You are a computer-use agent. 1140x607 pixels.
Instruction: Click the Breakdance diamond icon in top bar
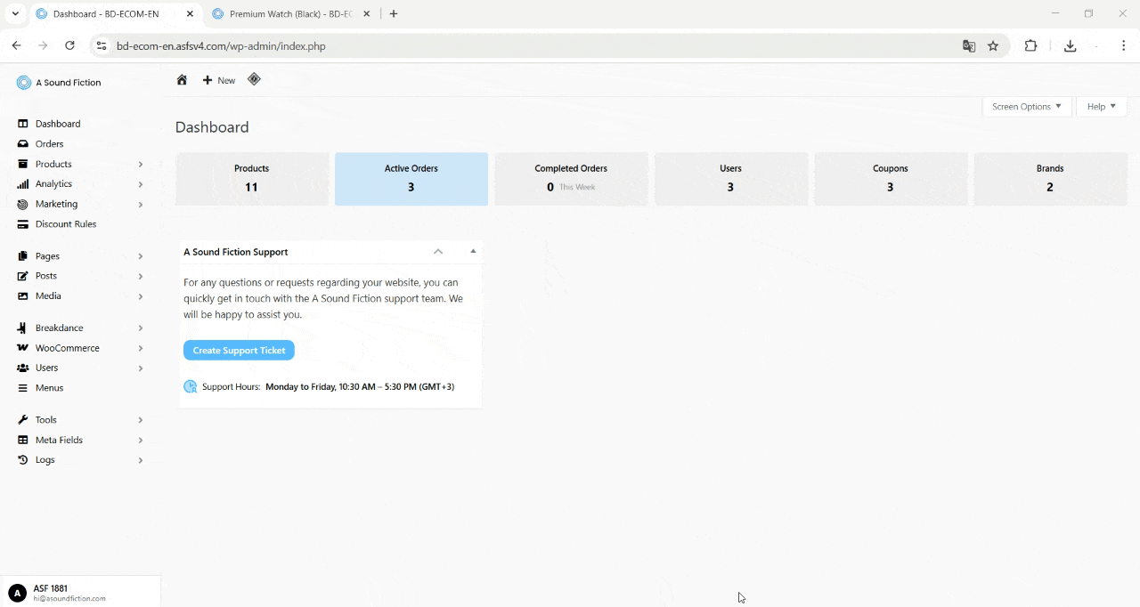[x=254, y=79]
